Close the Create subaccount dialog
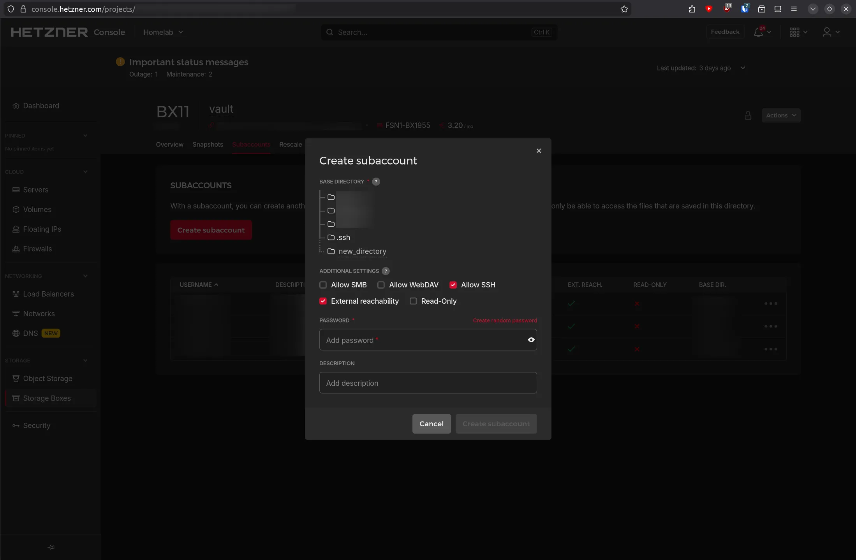This screenshot has height=560, width=856. pos(539,150)
